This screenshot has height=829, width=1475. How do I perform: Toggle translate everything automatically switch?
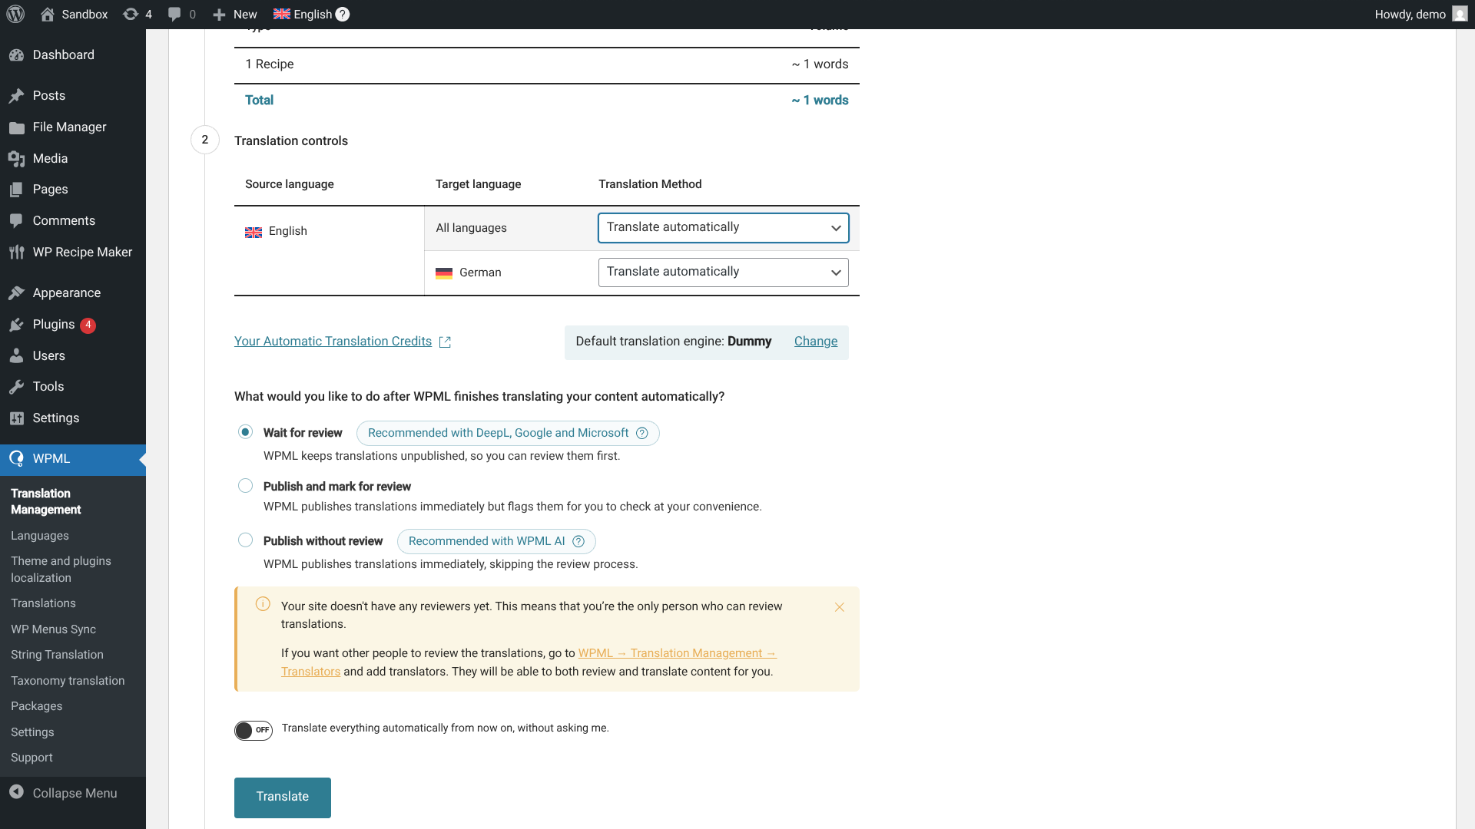(254, 730)
